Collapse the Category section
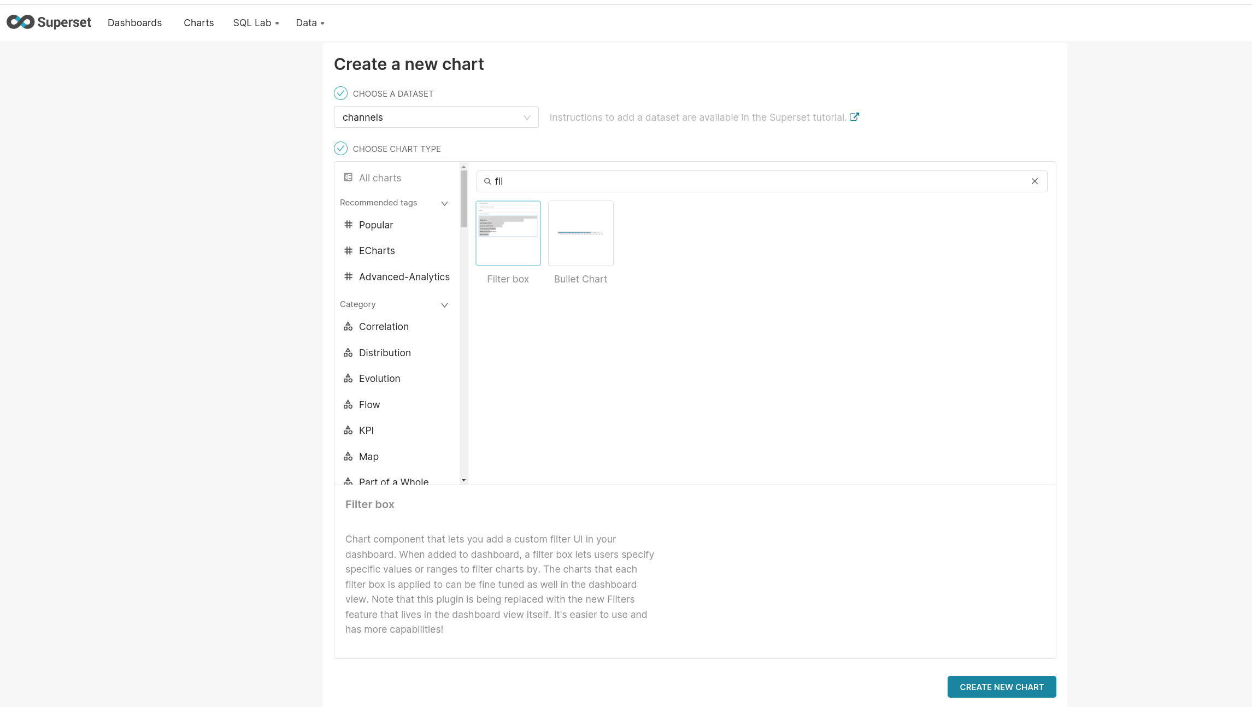This screenshot has height=707, width=1252. tap(444, 304)
